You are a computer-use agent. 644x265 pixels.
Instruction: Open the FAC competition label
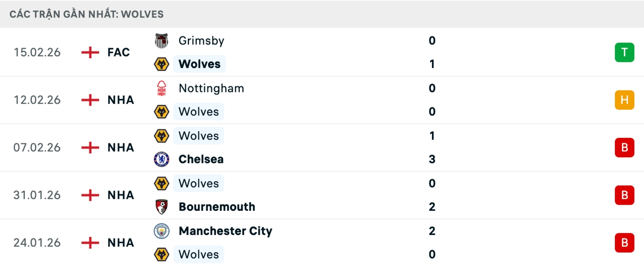point(118,52)
